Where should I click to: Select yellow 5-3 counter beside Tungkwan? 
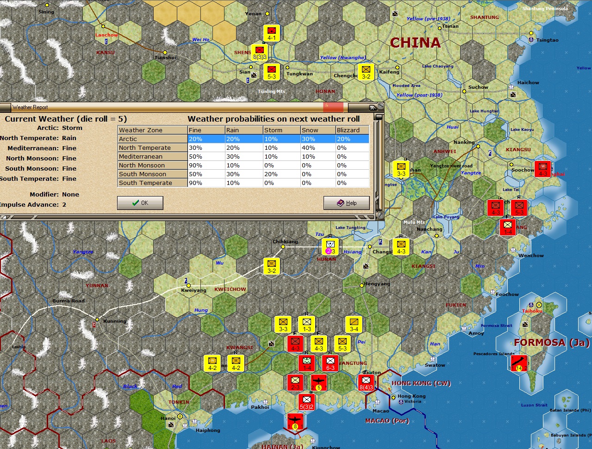[x=272, y=72]
